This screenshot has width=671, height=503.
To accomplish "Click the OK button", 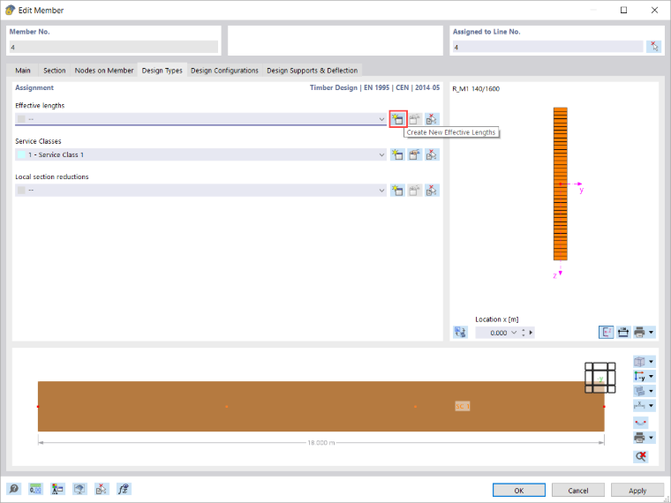I will point(518,490).
